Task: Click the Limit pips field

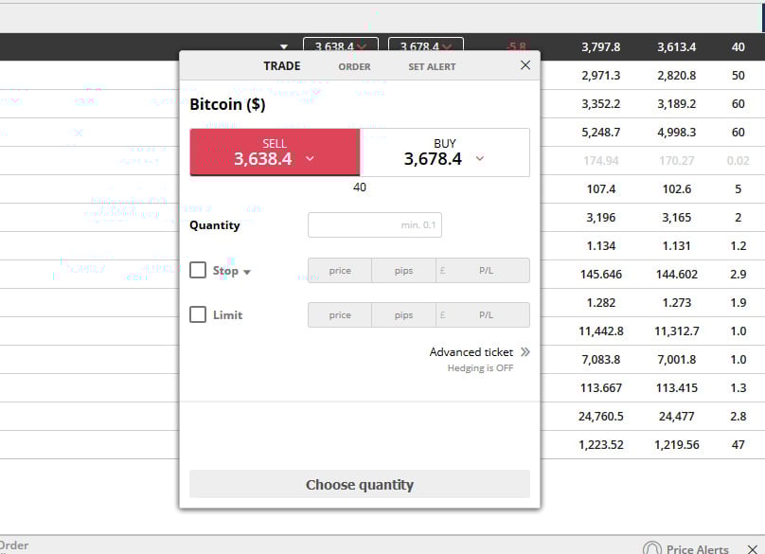Action: (x=403, y=314)
